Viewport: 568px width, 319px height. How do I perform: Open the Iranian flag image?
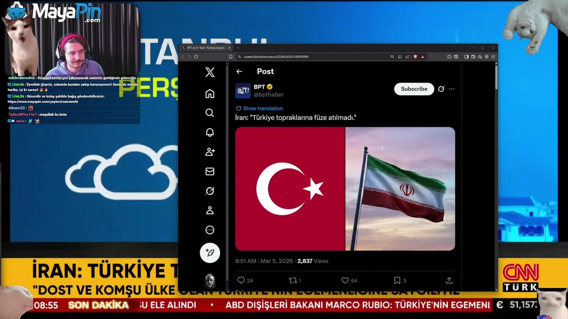point(400,189)
